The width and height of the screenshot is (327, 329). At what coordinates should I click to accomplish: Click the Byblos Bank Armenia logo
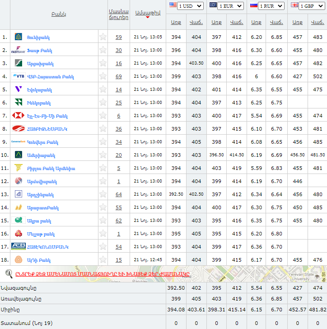coord(19,168)
